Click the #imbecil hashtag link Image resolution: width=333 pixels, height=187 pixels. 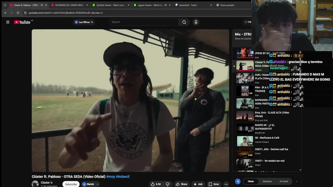(123, 177)
